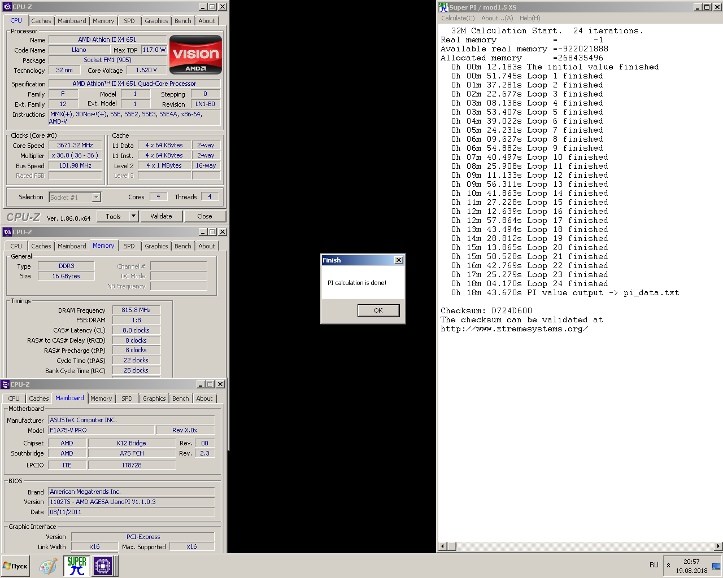The height and width of the screenshot is (578, 723).
Task: Click the processor Name field AMD Athlon II X4 651
Action: point(107,40)
